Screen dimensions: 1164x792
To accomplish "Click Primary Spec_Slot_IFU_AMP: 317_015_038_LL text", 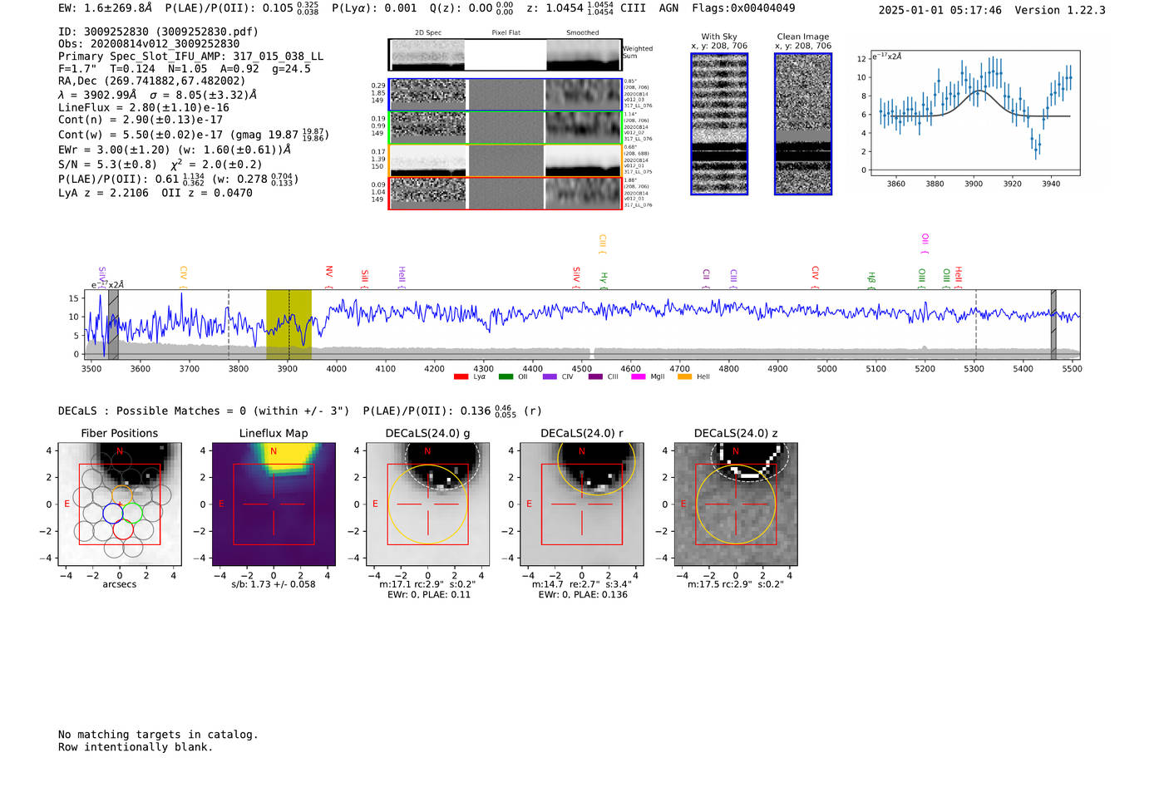I will (190, 57).
